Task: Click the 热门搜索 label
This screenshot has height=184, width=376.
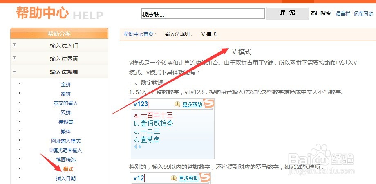Action: pyautogui.click(x=322, y=13)
